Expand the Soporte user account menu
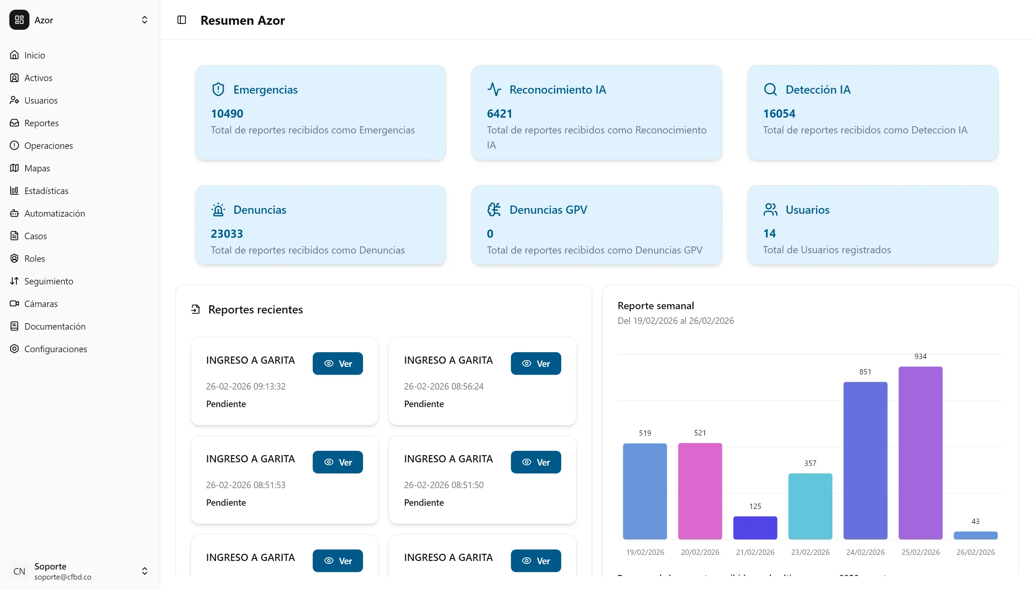 [x=144, y=571]
